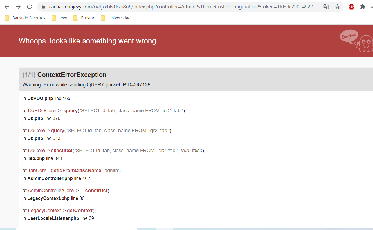Bookmark this page with the star
The image size is (373, 230).
pyautogui.click(x=337, y=7)
